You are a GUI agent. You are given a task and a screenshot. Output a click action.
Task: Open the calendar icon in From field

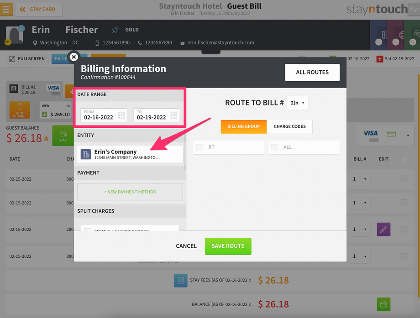[121, 115]
